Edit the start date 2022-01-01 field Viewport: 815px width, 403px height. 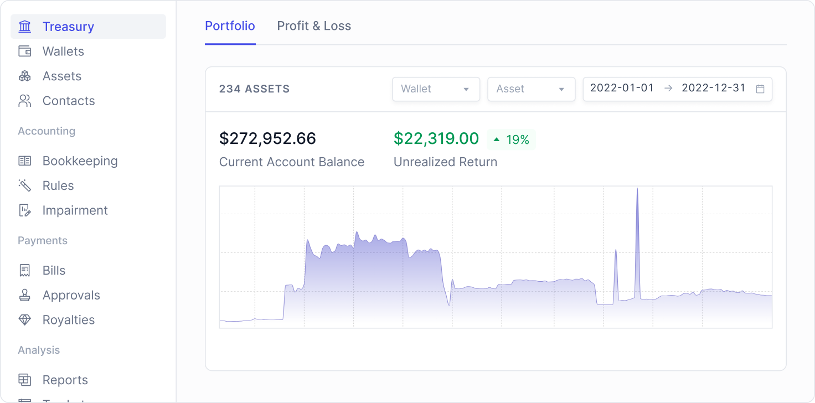click(x=622, y=88)
